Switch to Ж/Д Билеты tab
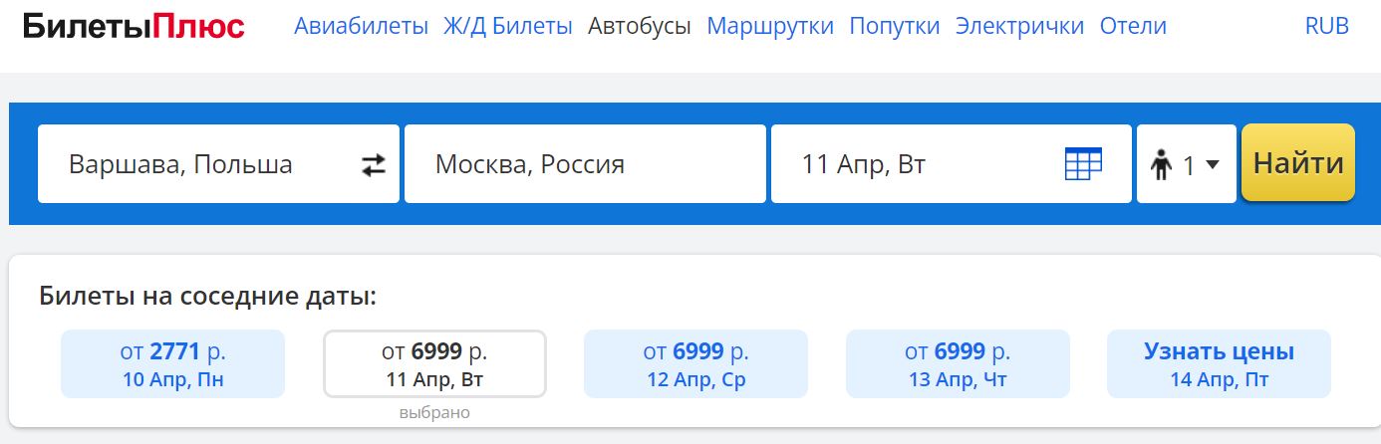 point(508,27)
